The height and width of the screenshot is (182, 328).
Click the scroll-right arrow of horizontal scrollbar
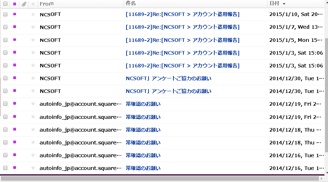pyautogui.click(x=322, y=178)
